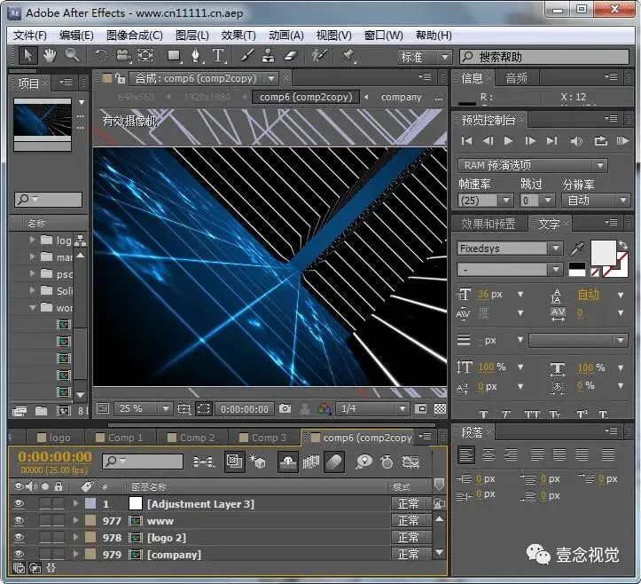Open blend mode 正常 for www layer
This screenshot has height=584, width=641.
tap(409, 521)
